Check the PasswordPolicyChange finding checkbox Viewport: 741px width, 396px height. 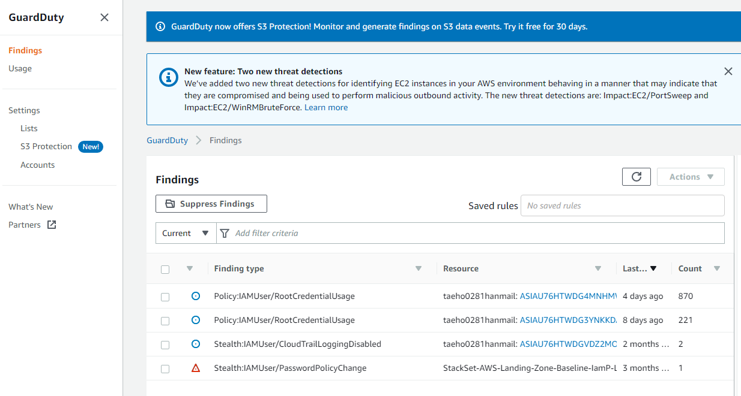(165, 369)
